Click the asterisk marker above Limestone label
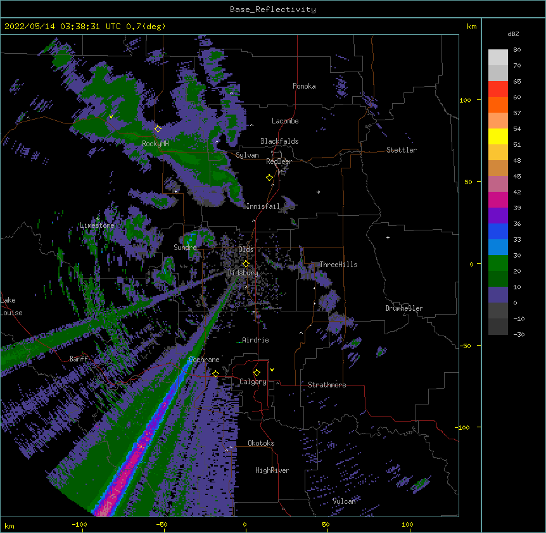 (98, 218)
